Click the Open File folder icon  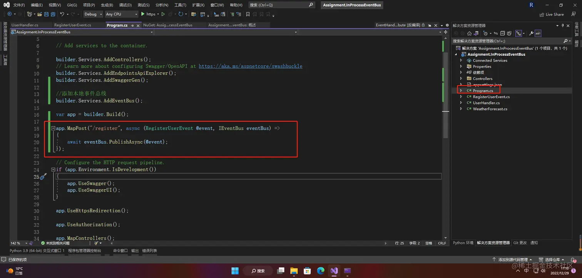[x=40, y=14]
